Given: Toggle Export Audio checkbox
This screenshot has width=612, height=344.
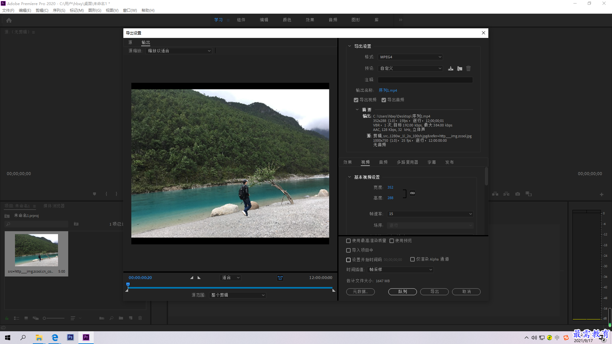Looking at the screenshot, I should click(384, 100).
